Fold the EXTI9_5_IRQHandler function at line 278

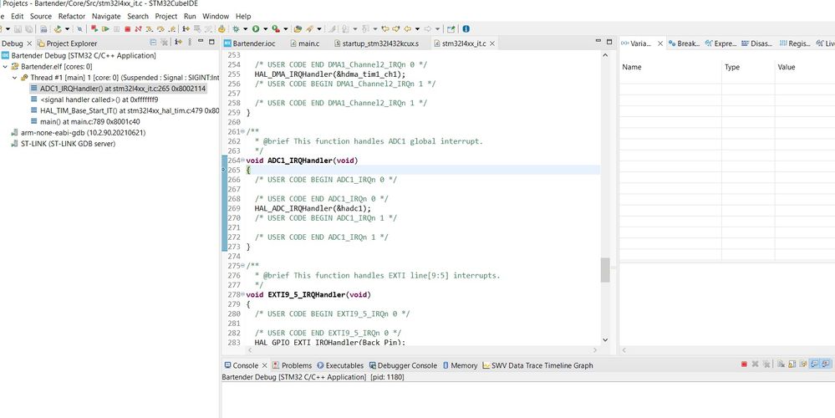(243, 295)
